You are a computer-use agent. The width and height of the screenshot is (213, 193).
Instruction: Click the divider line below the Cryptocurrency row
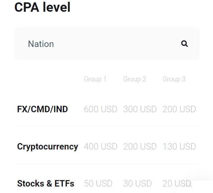coord(106,164)
